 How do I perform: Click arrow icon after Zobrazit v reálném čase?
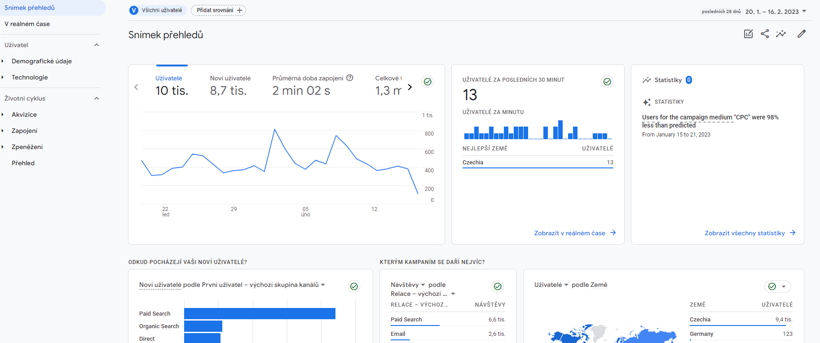pos(613,233)
